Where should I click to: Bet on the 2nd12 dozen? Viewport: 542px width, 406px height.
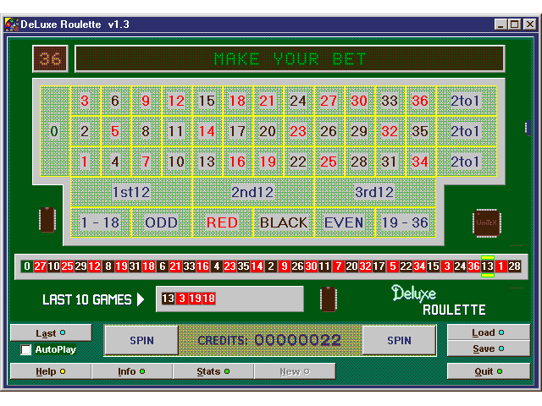252,192
